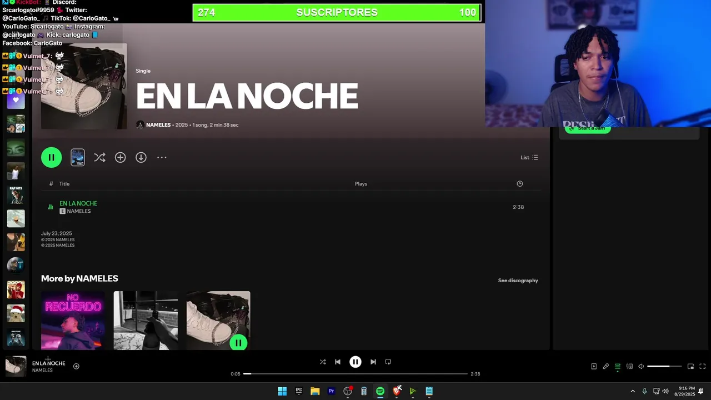This screenshot has height=400, width=711.
Task: Open the clock showing 9:16 PM
Action: pos(685,391)
